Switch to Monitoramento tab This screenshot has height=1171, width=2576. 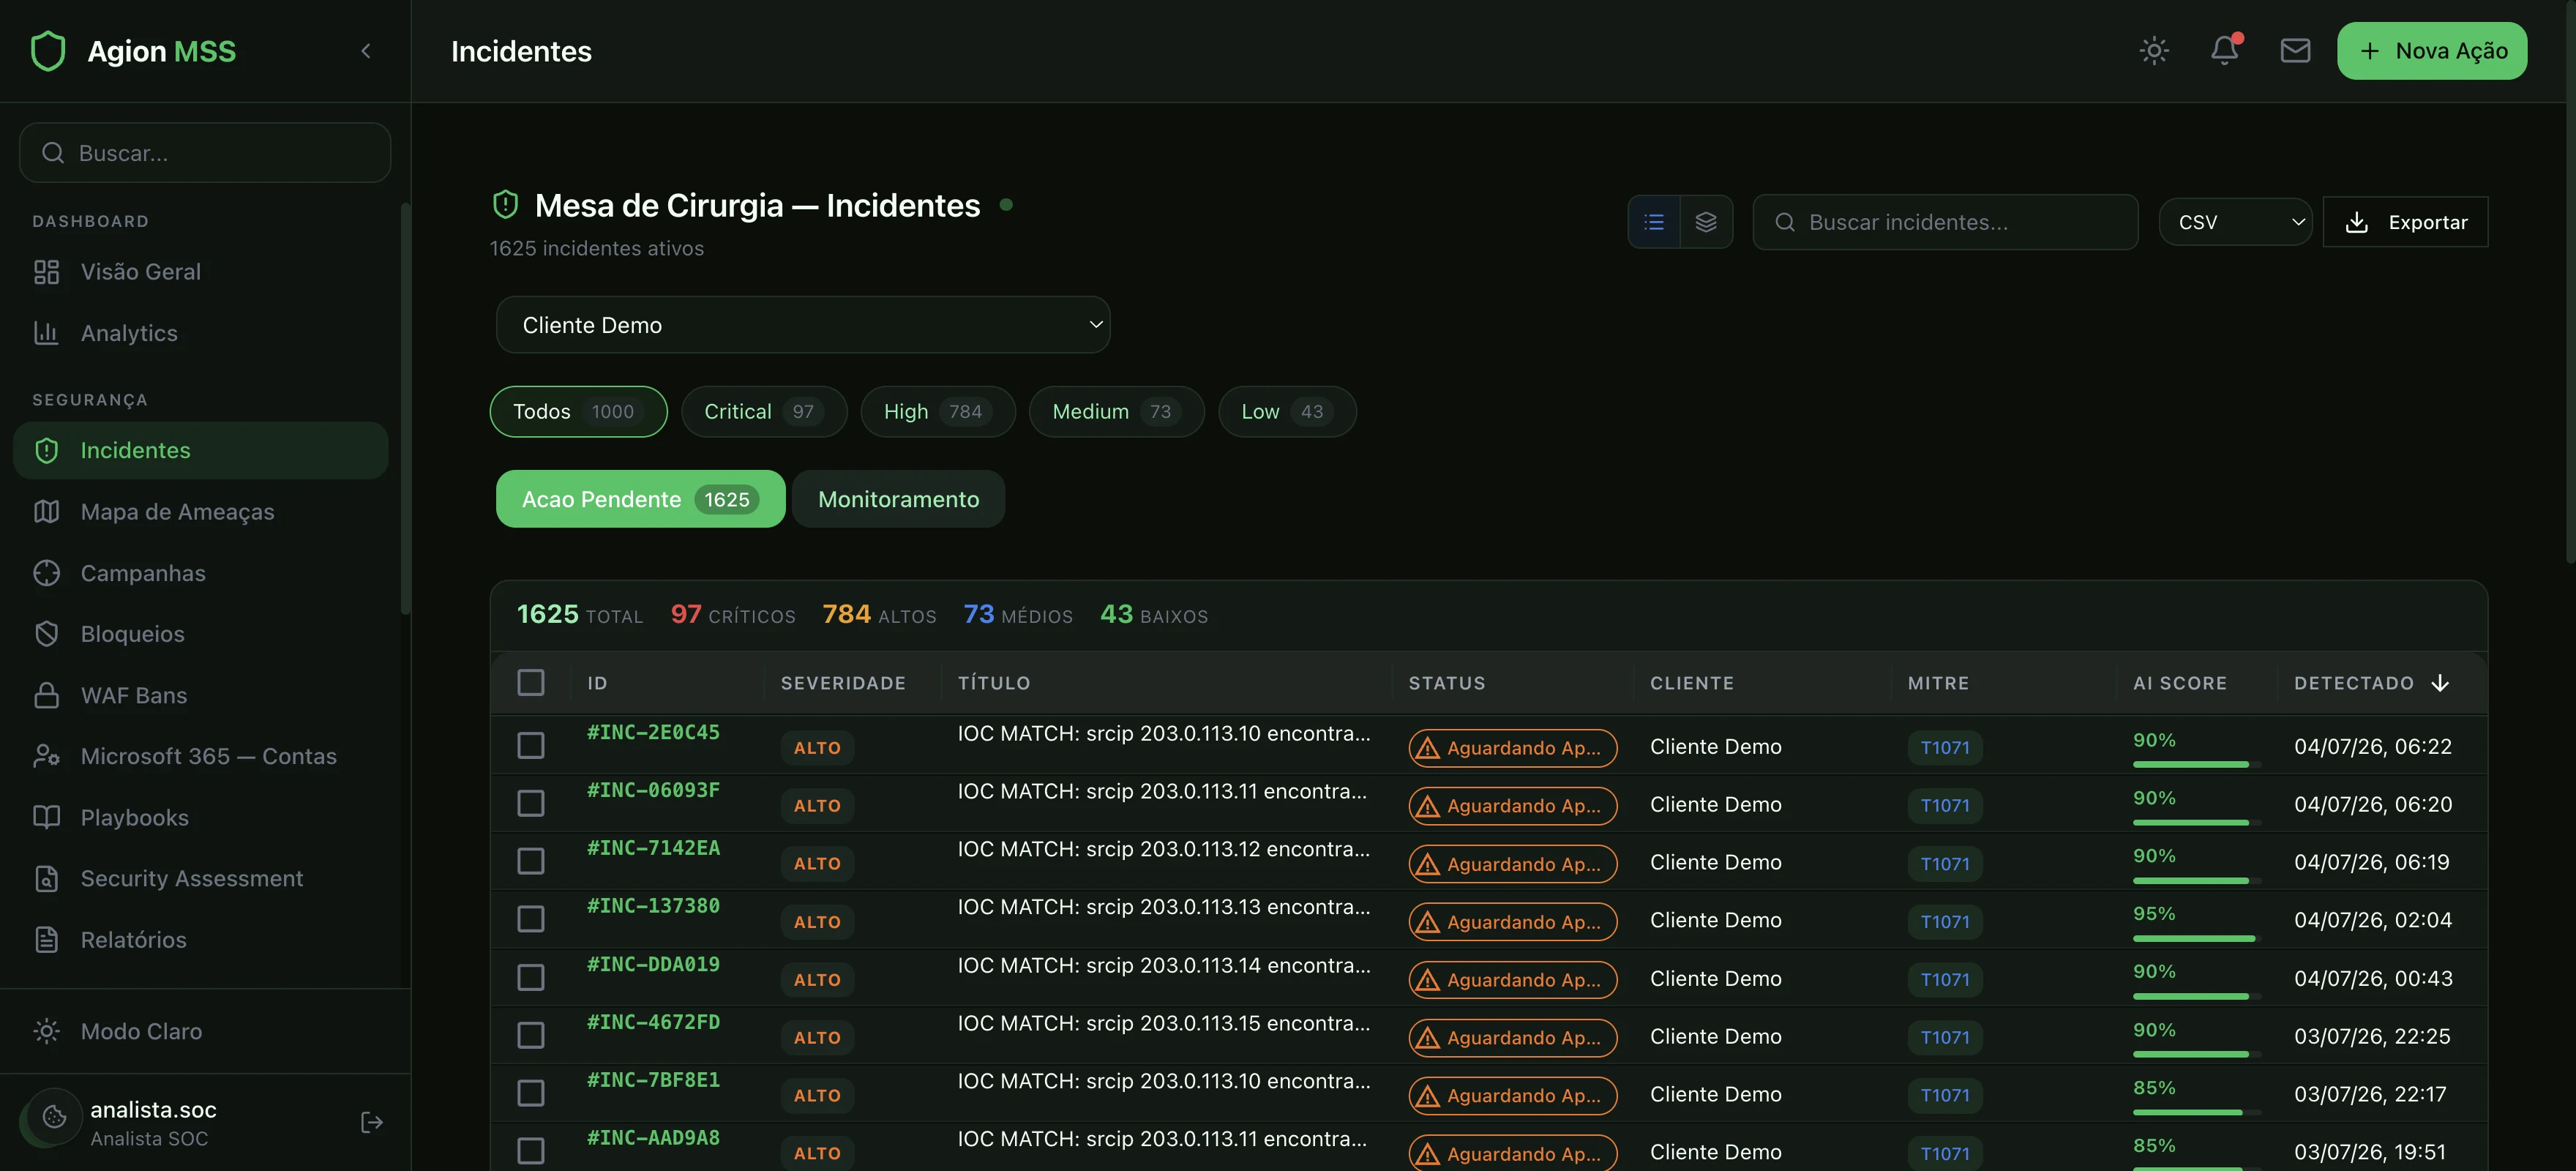(898, 499)
